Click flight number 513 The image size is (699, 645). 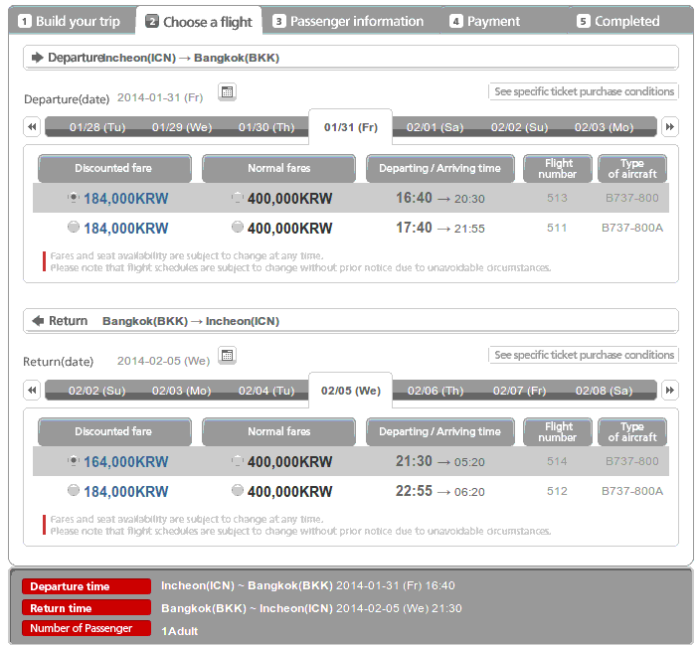point(557,198)
